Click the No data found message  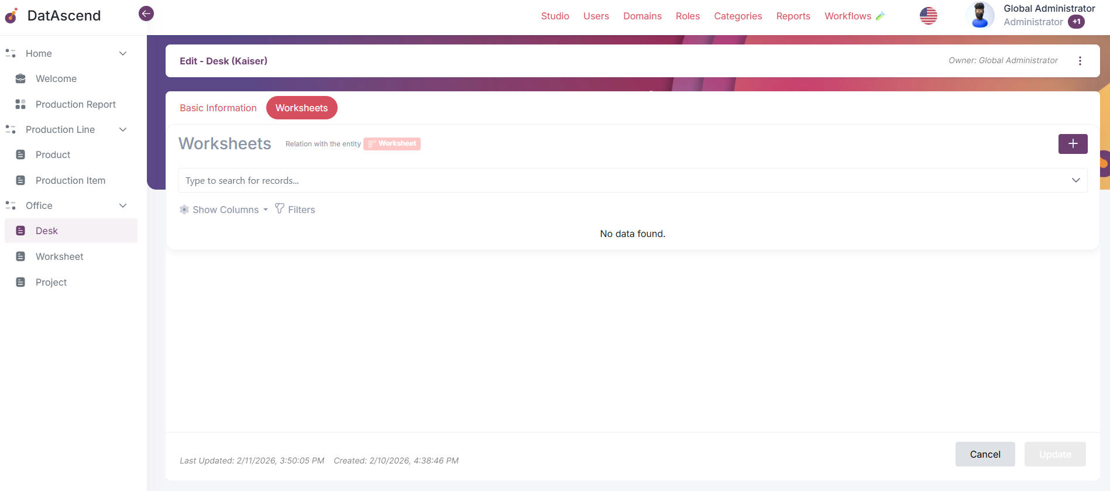tap(633, 234)
